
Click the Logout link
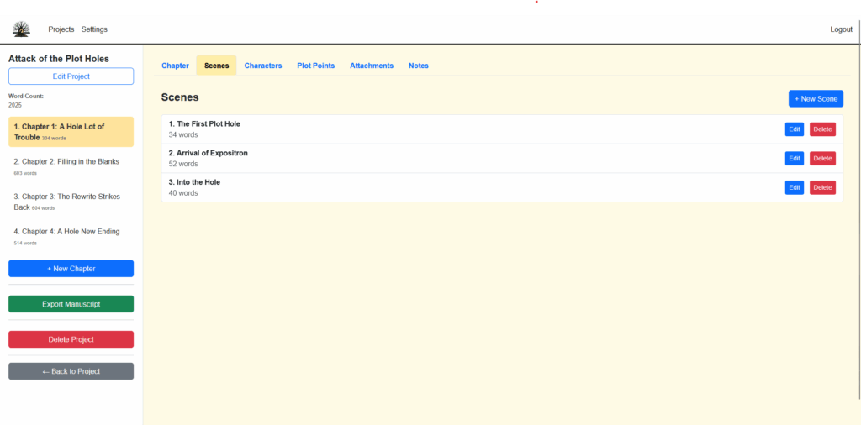841,29
